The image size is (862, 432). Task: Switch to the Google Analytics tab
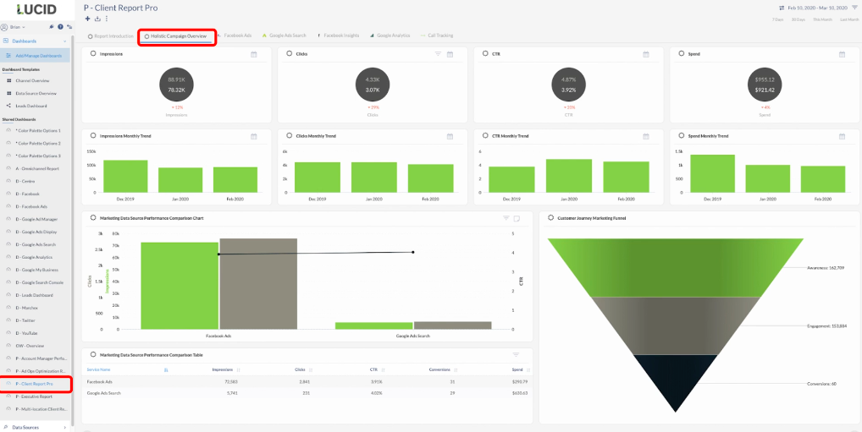click(390, 36)
